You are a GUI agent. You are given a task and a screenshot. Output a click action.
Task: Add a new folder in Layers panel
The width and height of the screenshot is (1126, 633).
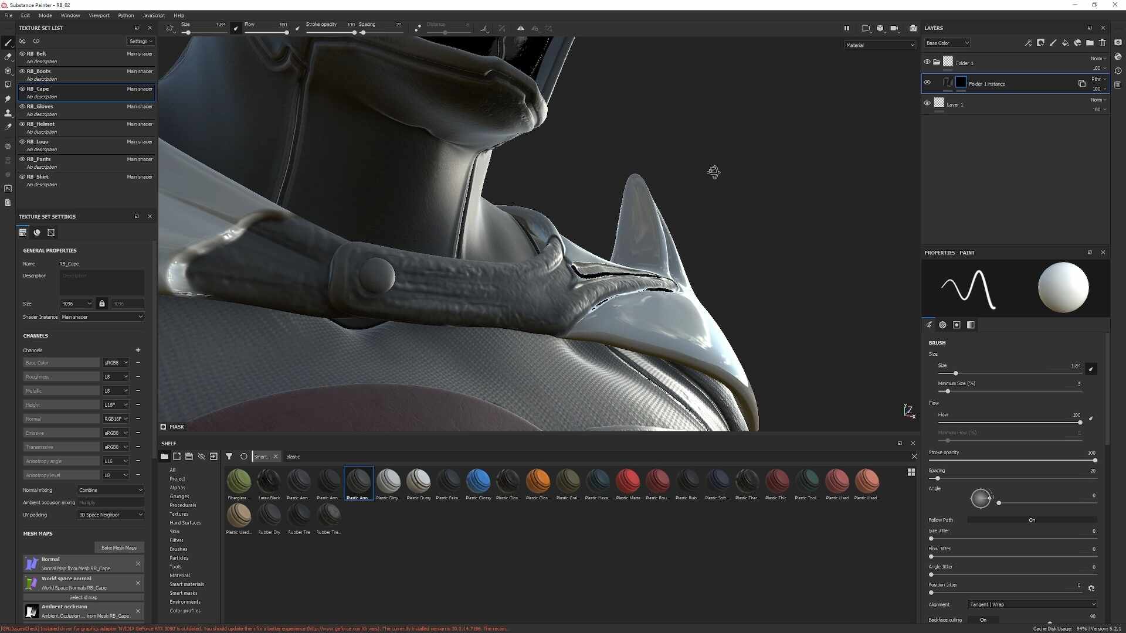tap(1090, 43)
